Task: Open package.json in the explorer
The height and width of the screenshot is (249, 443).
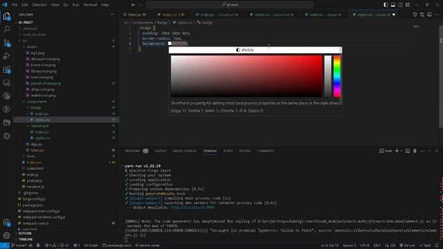Action: tap(33, 205)
